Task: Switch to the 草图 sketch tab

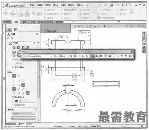Action: [x=24, y=22]
